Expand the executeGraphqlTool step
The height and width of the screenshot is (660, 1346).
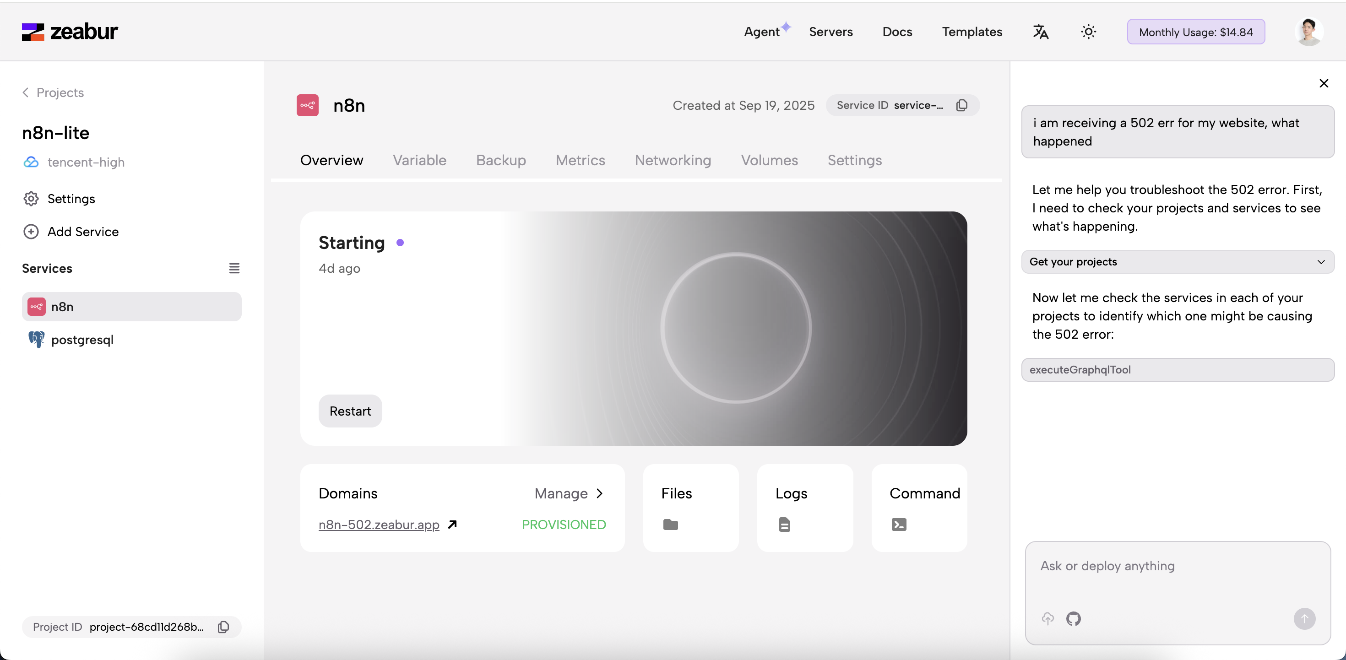click(1177, 370)
